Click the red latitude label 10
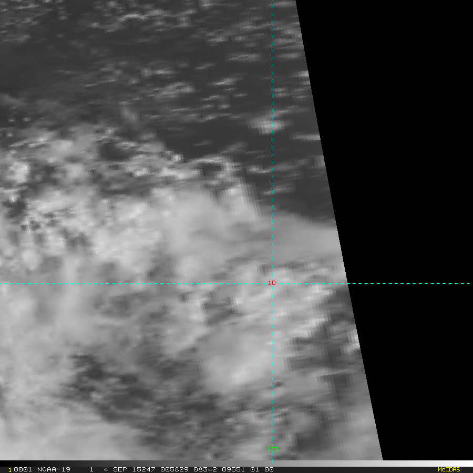473x473 pixels. [272, 283]
